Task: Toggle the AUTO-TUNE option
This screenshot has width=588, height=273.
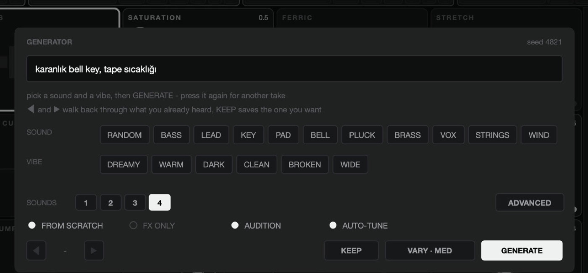Action: (x=359, y=226)
